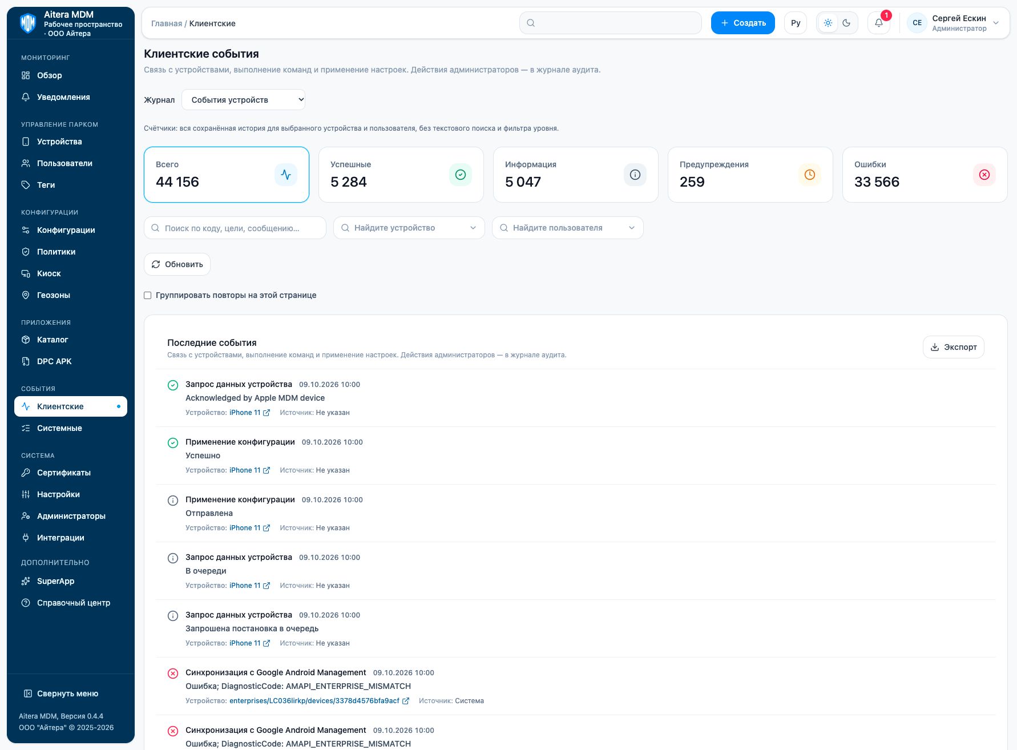Click the refresh icon on Обновить button
The width and height of the screenshot is (1017, 750).
156,264
